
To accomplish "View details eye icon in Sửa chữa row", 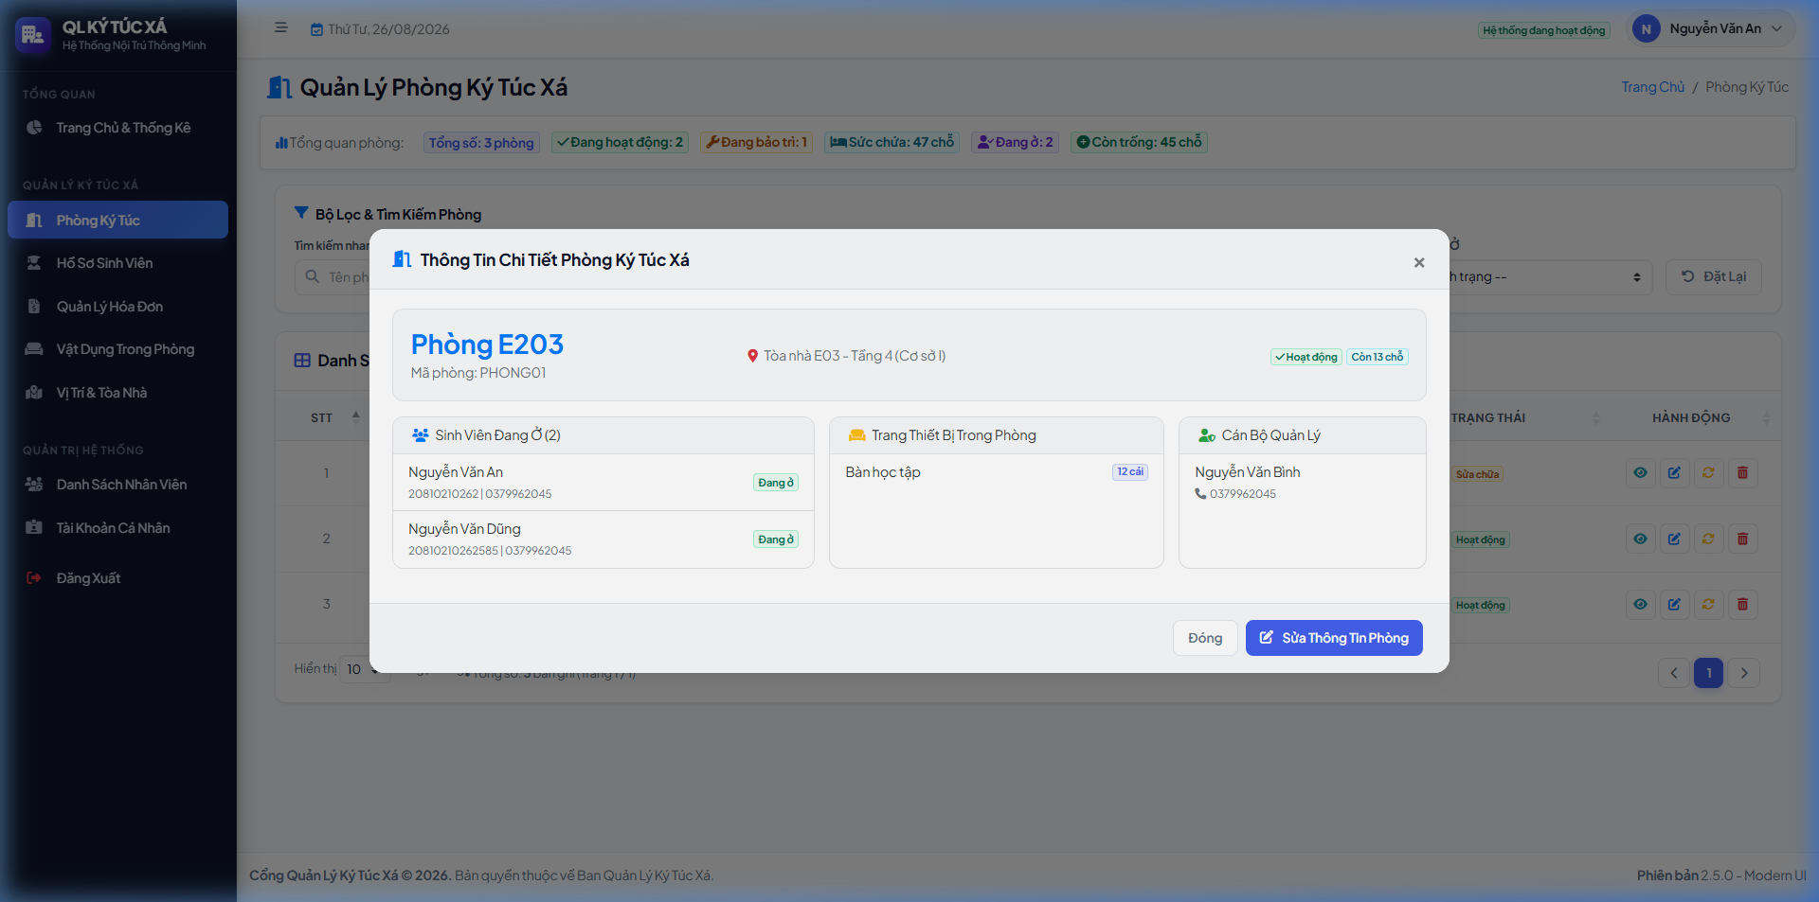I will click(1640, 472).
